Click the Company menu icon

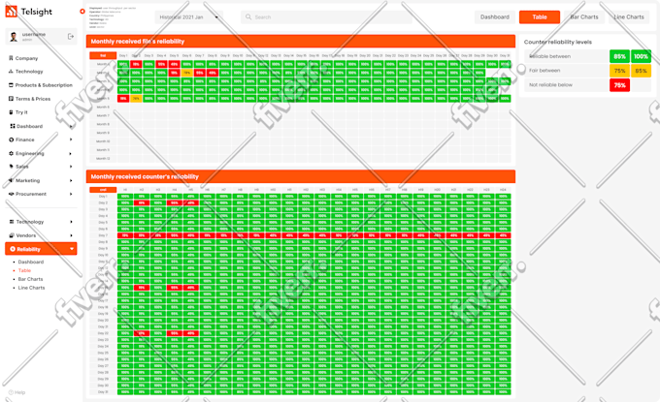pos(11,58)
